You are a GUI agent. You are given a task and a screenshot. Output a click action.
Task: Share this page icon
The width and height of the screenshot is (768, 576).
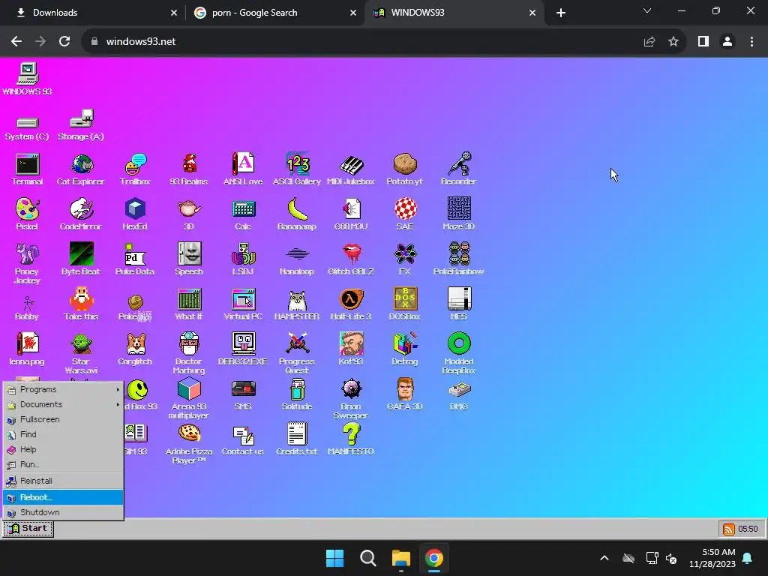pyautogui.click(x=649, y=42)
